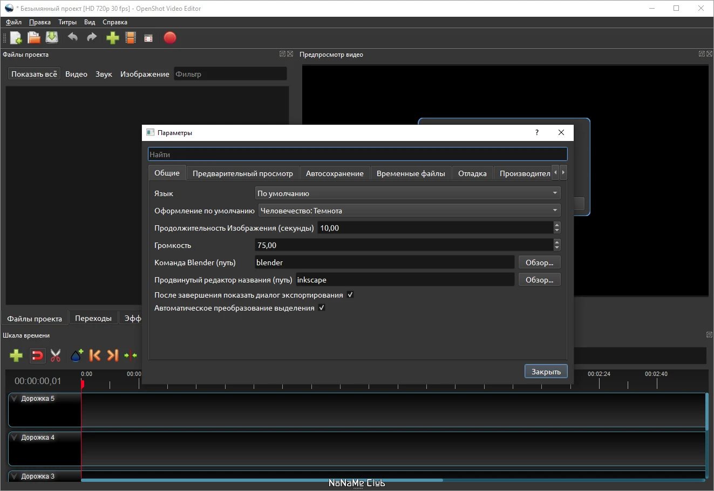This screenshot has height=491, width=714.
Task: Click Обзор button for Blender path
Action: coord(539,263)
